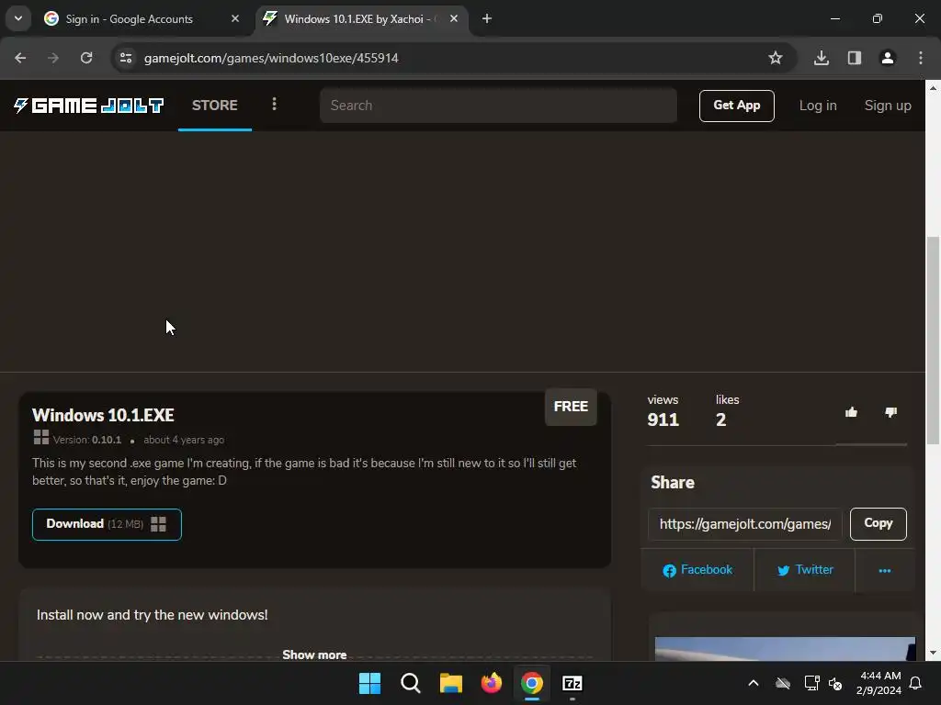Open the Sign up link

click(888, 106)
